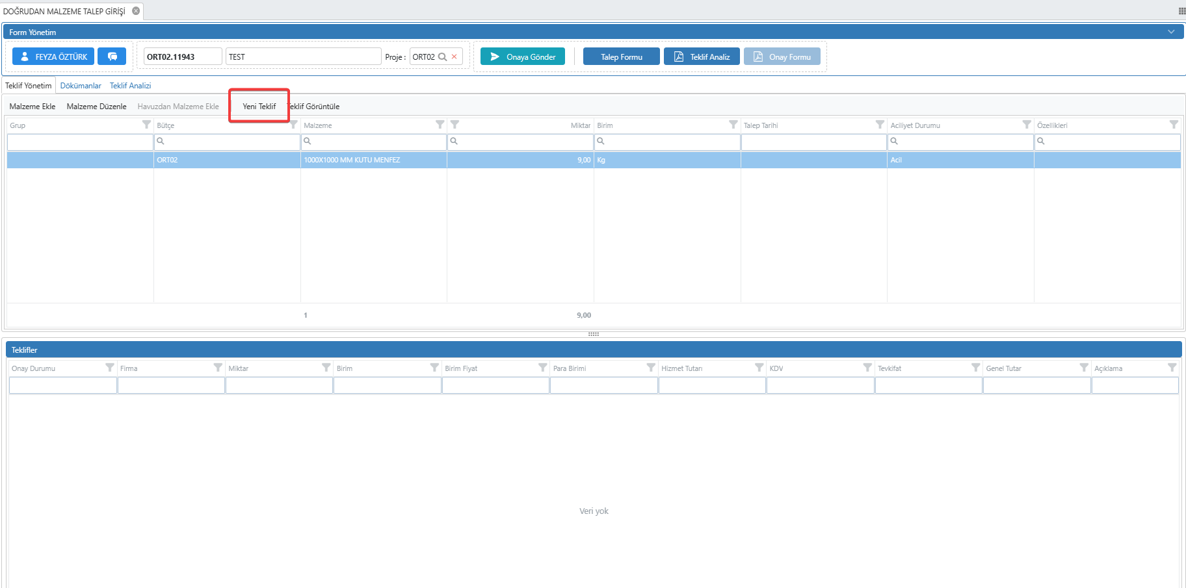Open filter for Aciliyet Durumu column
The width and height of the screenshot is (1186, 588).
pos(1026,125)
